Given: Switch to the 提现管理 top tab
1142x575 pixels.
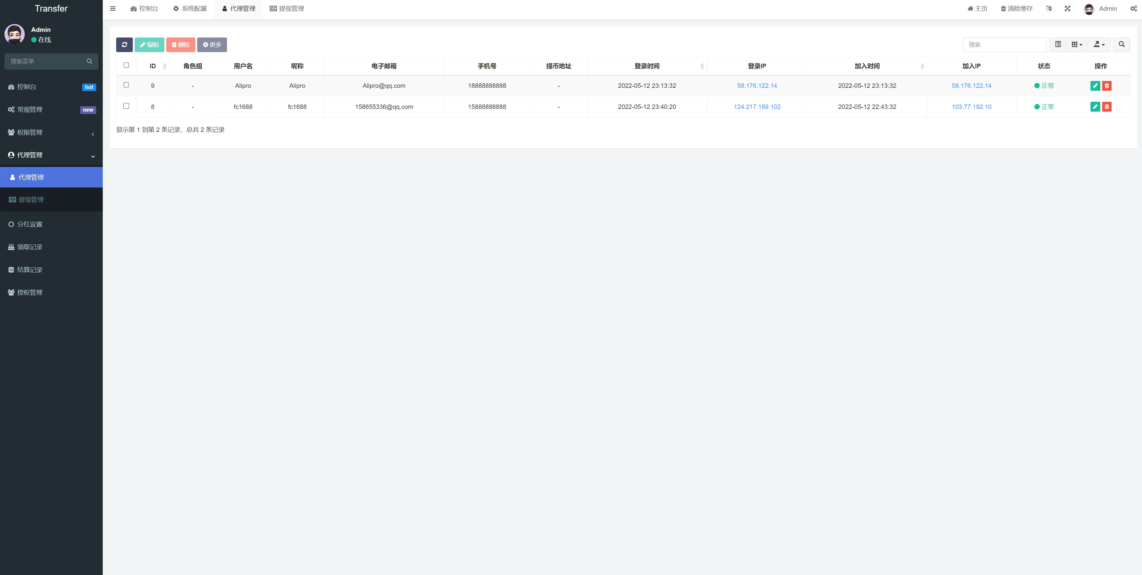Looking at the screenshot, I should [x=287, y=8].
